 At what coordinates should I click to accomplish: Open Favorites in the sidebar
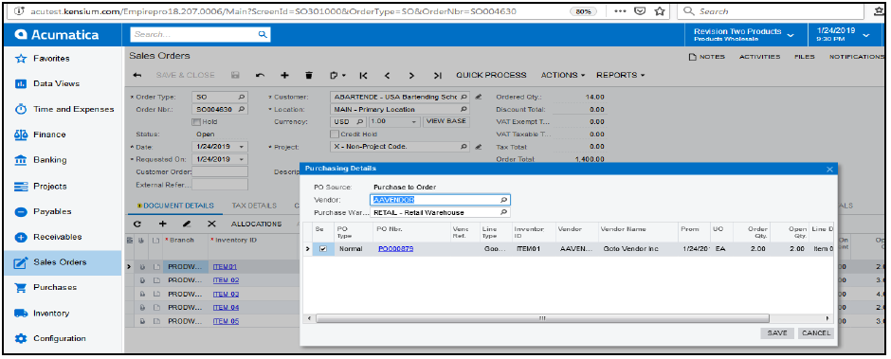pyautogui.click(x=51, y=58)
